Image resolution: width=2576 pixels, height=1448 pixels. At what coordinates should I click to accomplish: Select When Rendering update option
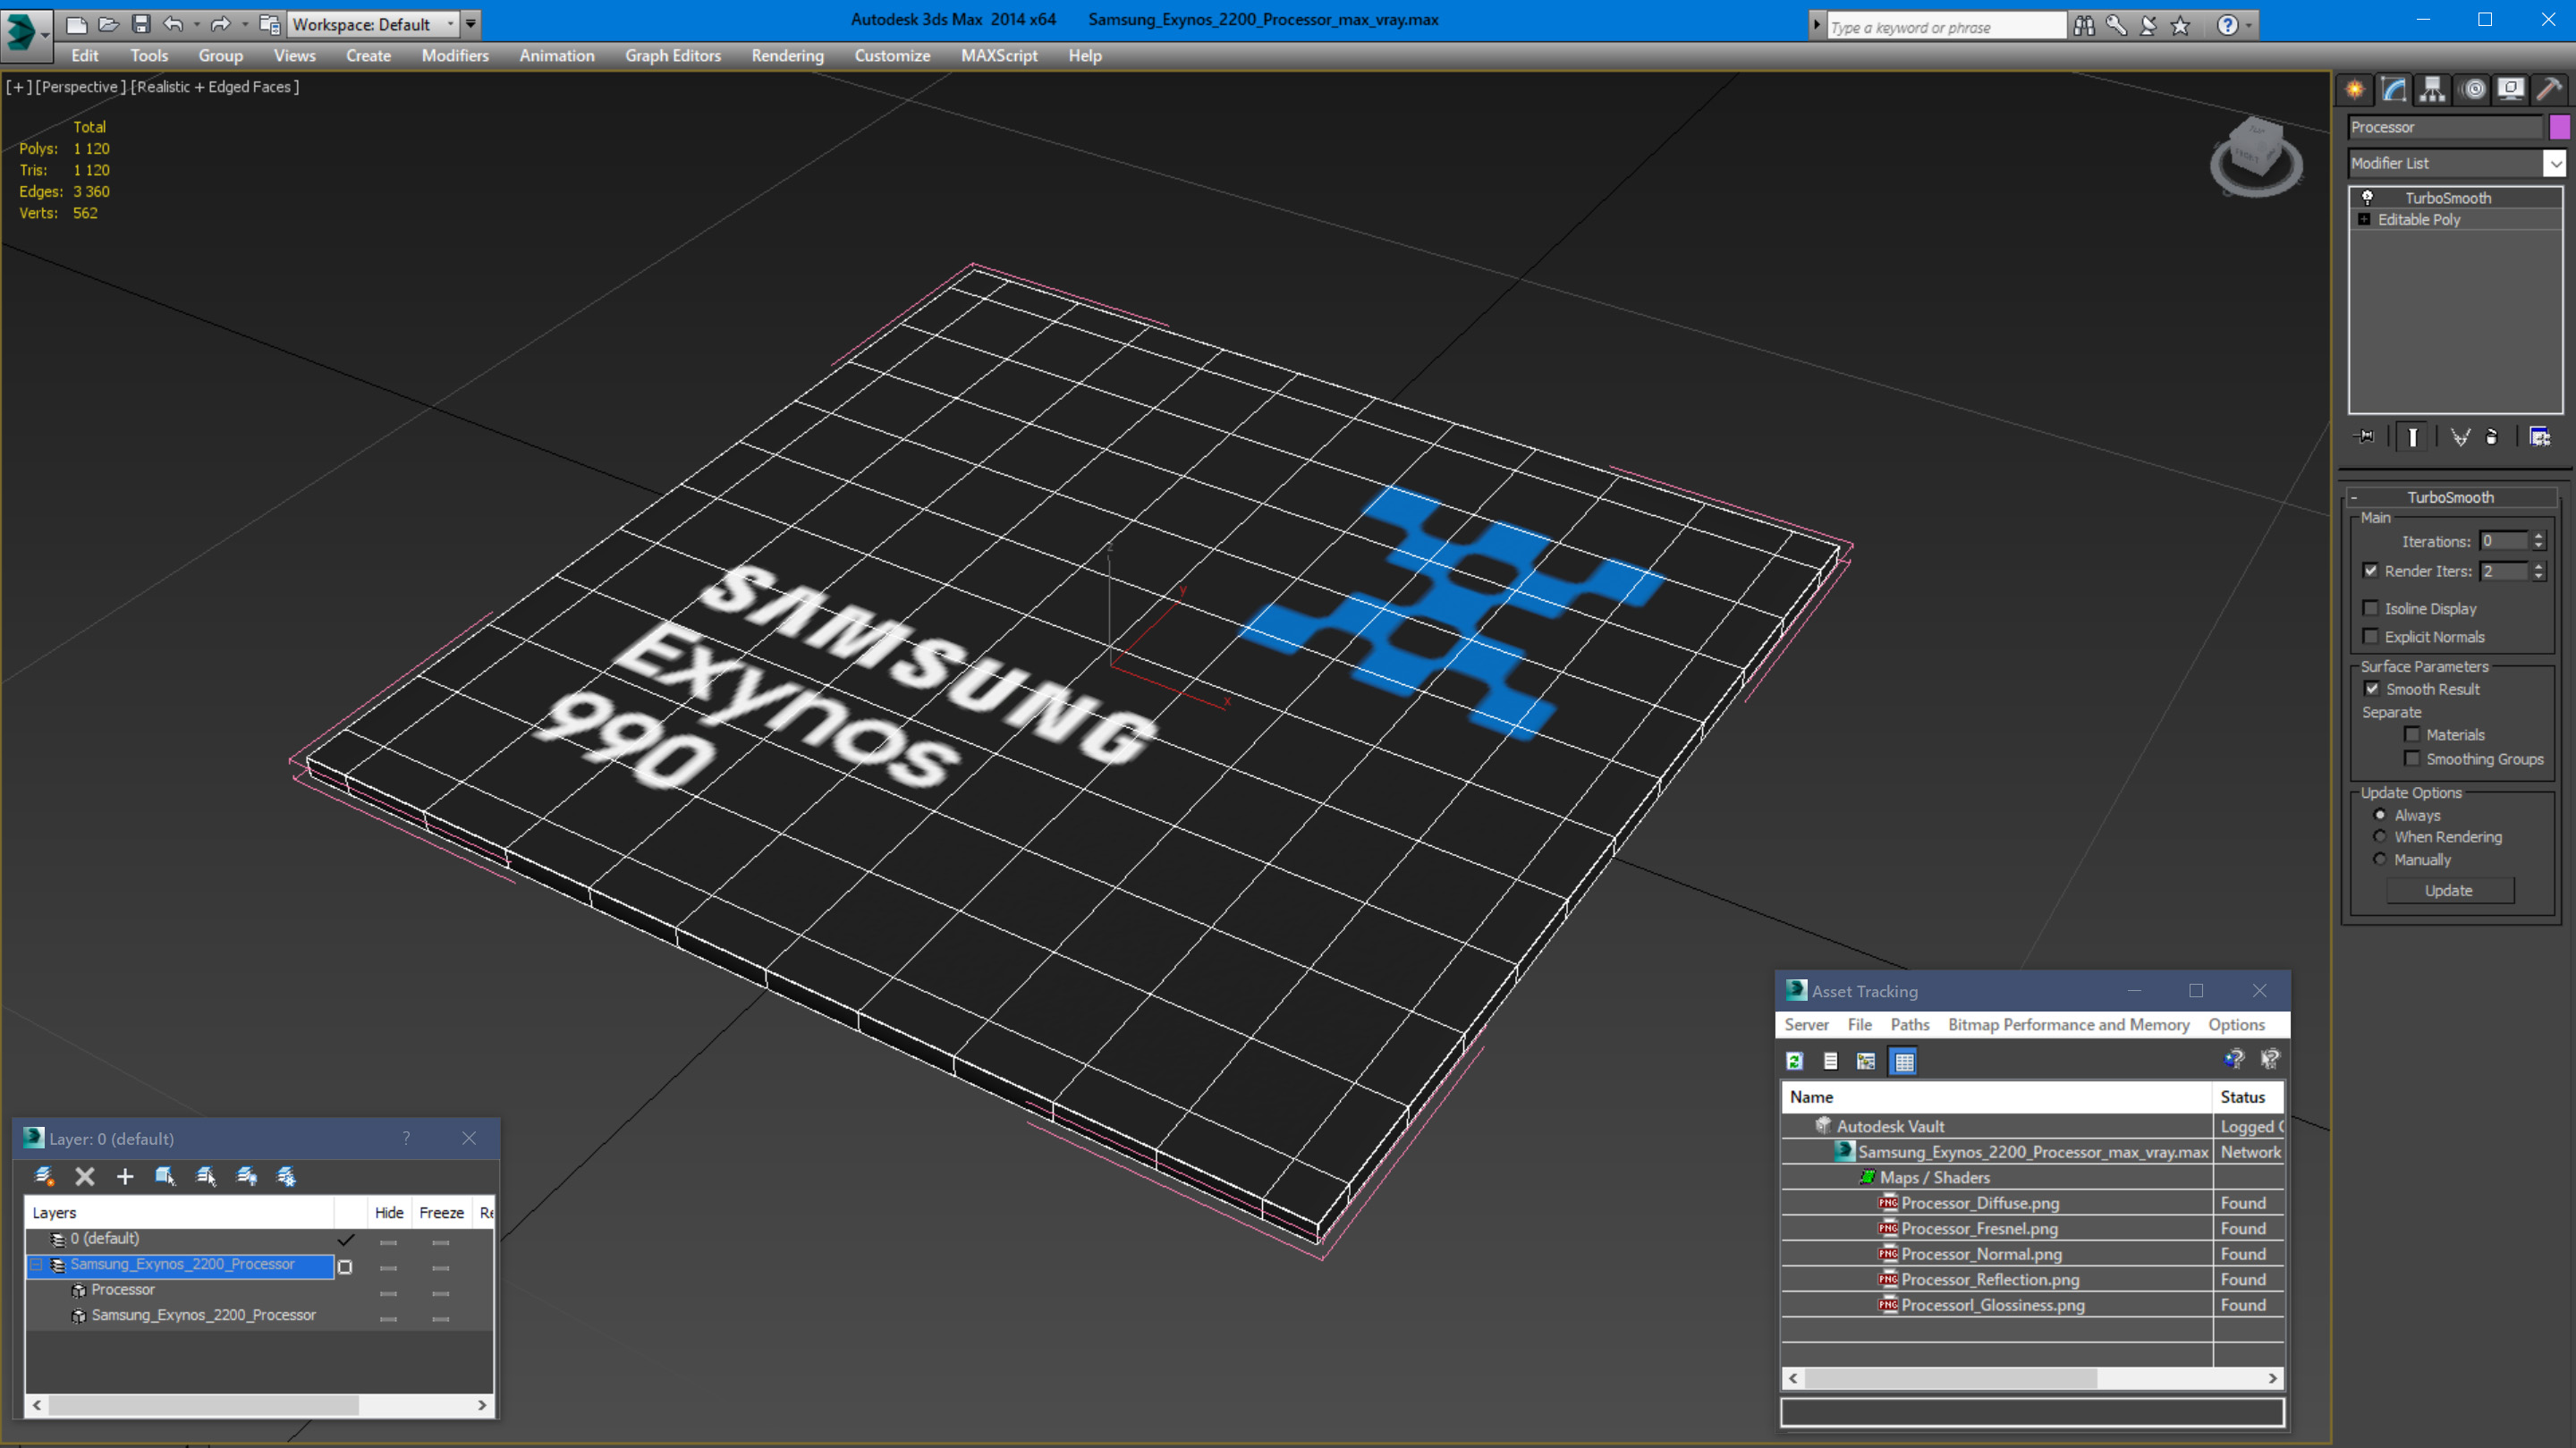click(x=2380, y=837)
